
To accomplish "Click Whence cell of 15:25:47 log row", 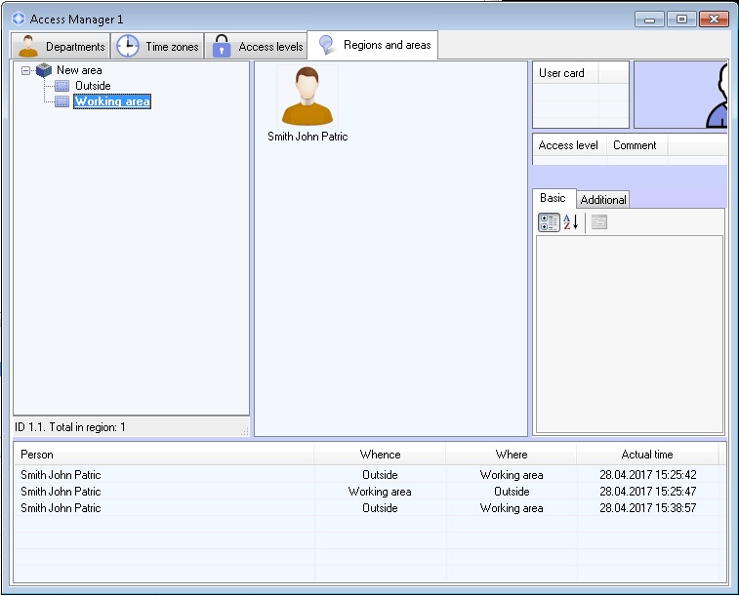I will [x=380, y=492].
